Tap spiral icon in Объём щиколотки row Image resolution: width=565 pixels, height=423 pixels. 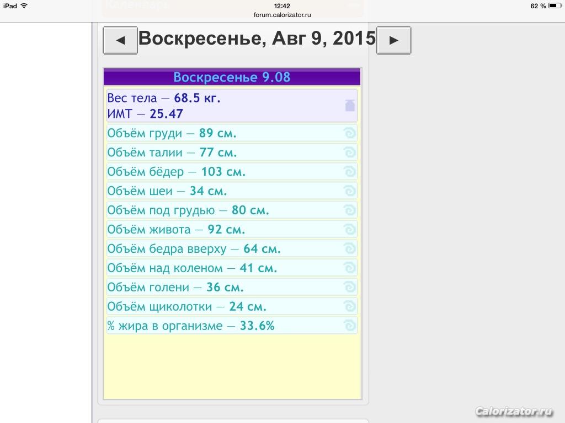pos(349,306)
